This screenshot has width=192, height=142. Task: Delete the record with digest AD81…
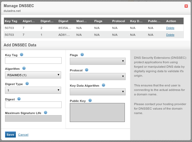[x=170, y=35]
